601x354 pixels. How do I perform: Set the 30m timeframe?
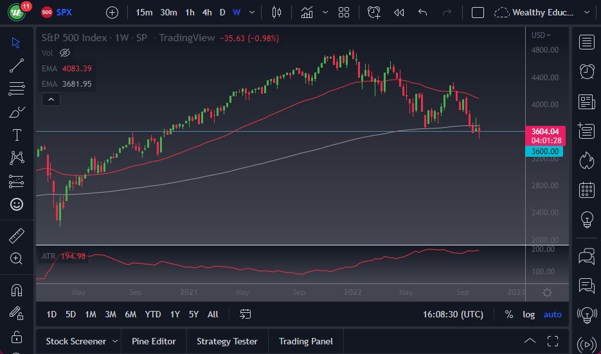[x=168, y=12]
